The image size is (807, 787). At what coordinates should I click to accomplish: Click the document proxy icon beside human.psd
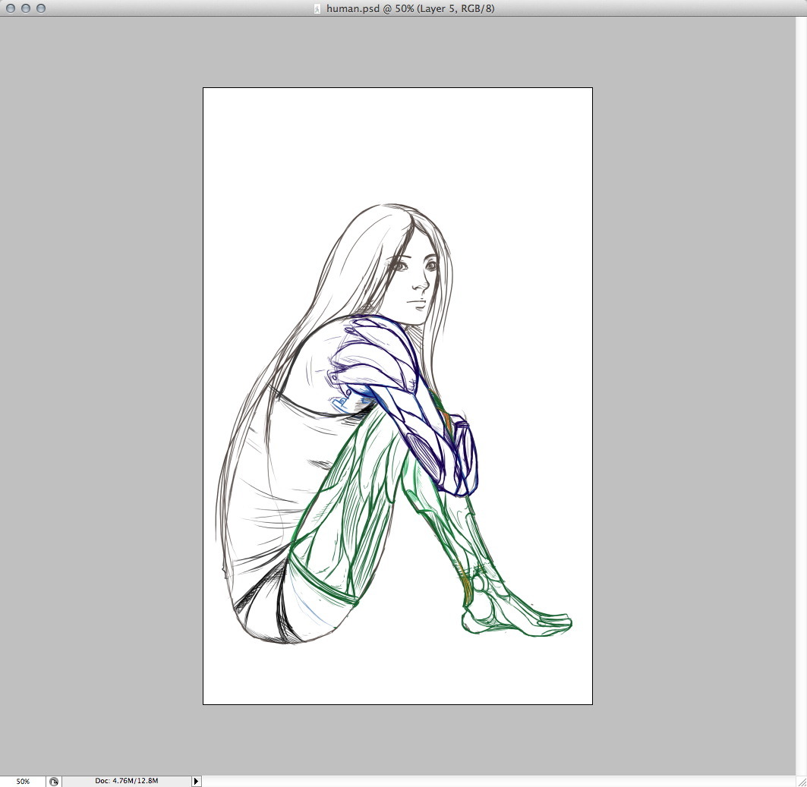point(317,8)
